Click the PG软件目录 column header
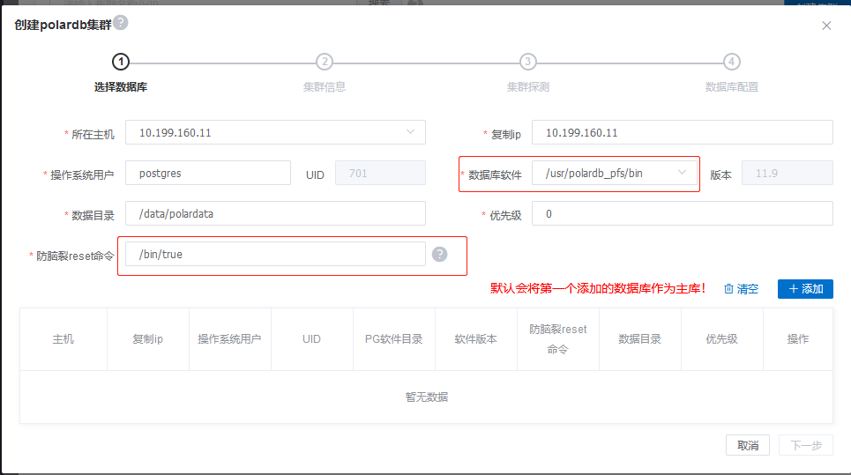 point(394,339)
